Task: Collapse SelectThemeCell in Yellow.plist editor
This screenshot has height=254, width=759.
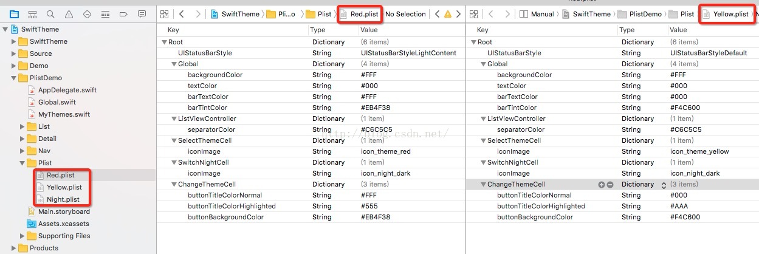Action: [x=483, y=140]
